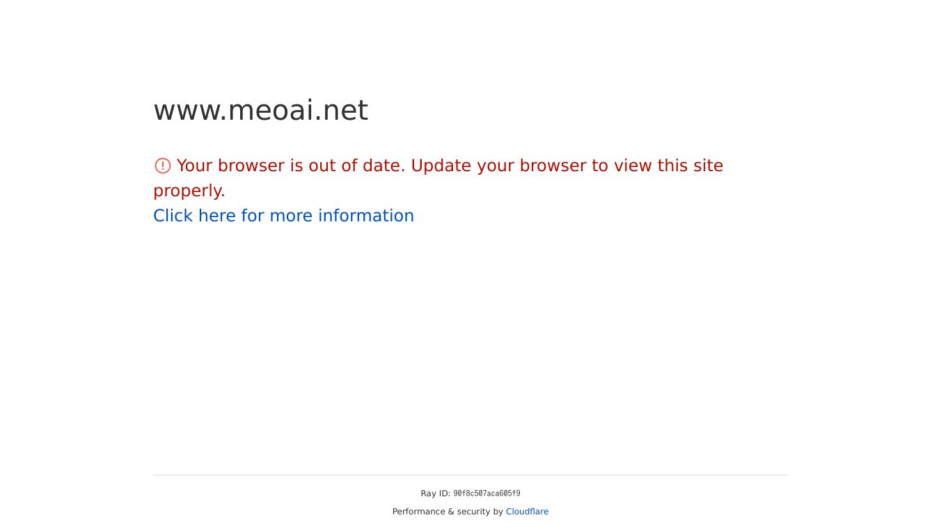Screen dimensions: 941x529
Task: Click the "view this site" phrase
Action: pyautogui.click(x=668, y=166)
